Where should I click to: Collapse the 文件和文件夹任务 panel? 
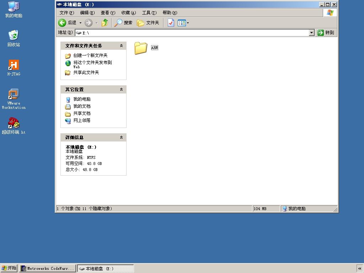[x=121, y=46]
